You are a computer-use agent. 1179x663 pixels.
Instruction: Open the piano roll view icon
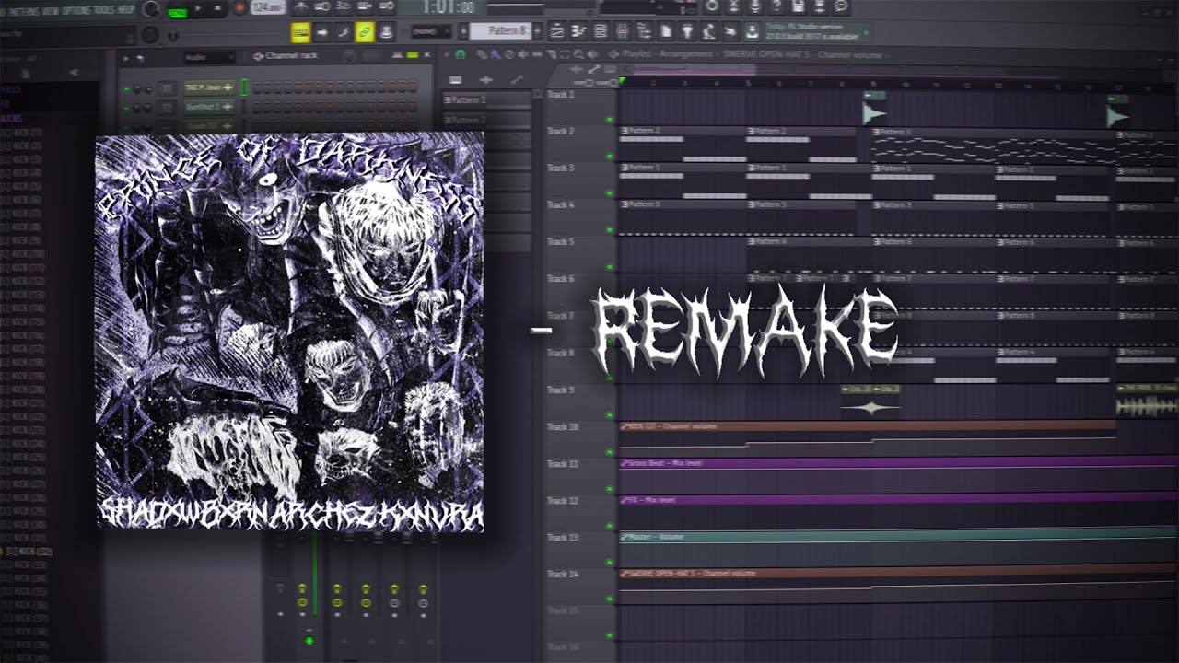click(x=578, y=31)
